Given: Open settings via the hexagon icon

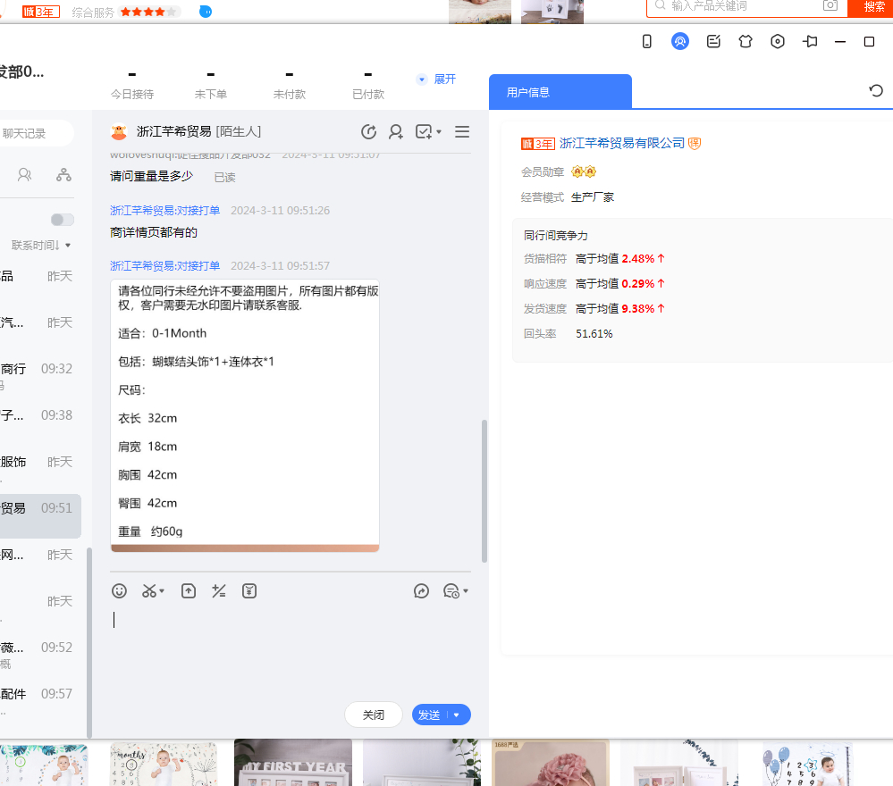Looking at the screenshot, I should coord(778,41).
